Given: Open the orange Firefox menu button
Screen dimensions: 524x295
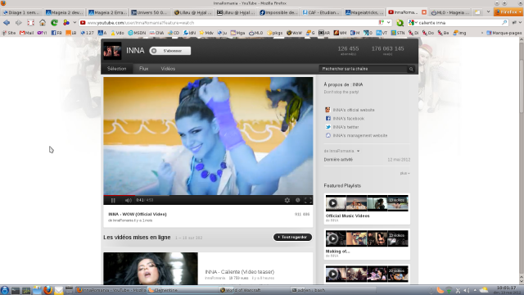Looking at the screenshot, I should 508,12.
